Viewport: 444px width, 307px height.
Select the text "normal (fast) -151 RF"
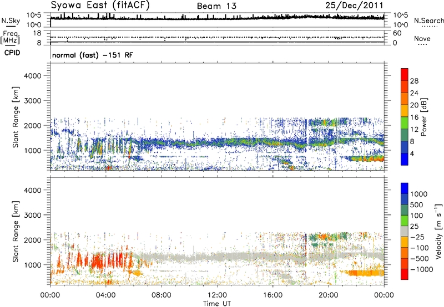(x=92, y=55)
